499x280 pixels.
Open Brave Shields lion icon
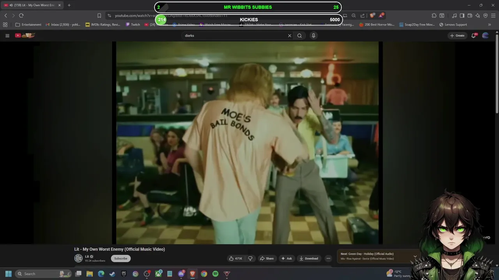point(372,16)
